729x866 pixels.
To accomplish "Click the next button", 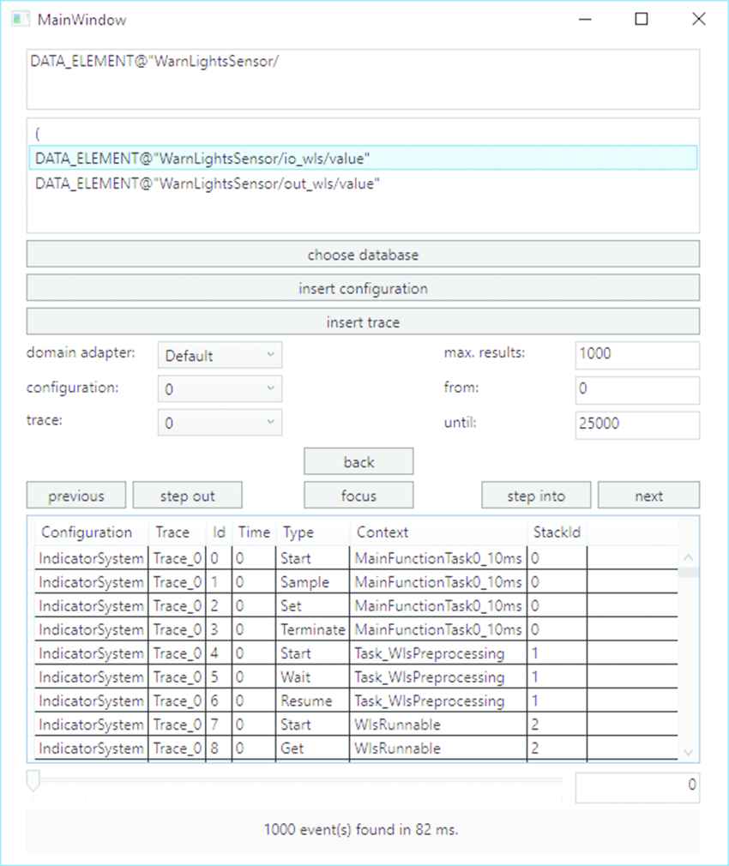I will click(648, 496).
